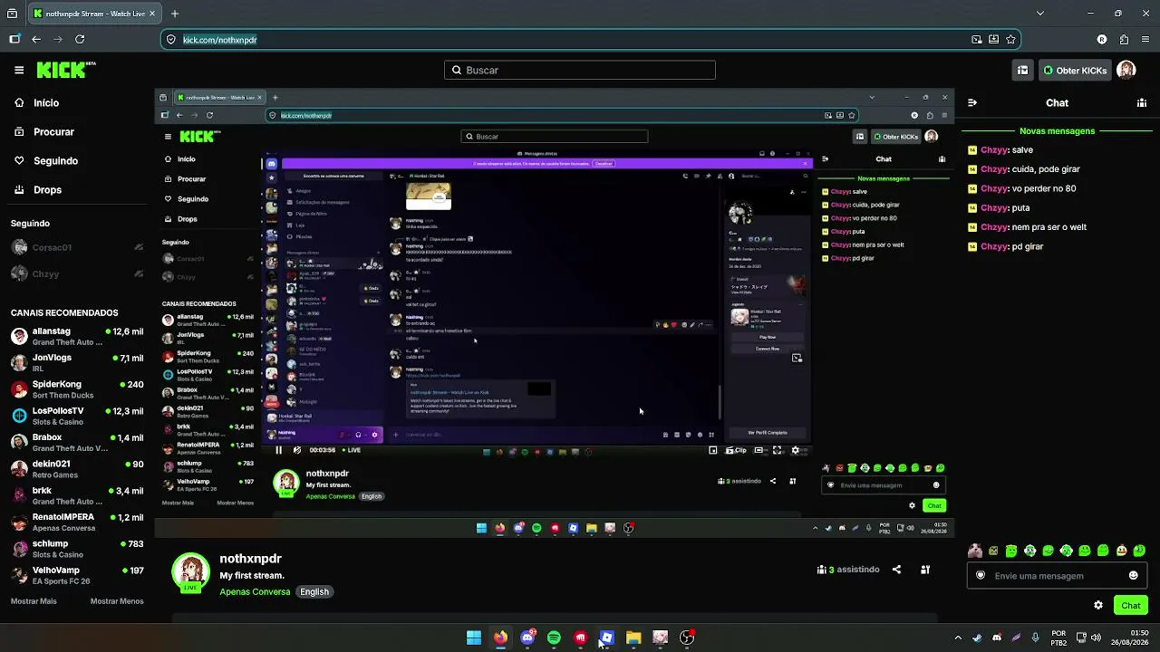Screen dimensions: 1160x652
Task: Open recommended channel dekin021
Action: (77, 469)
